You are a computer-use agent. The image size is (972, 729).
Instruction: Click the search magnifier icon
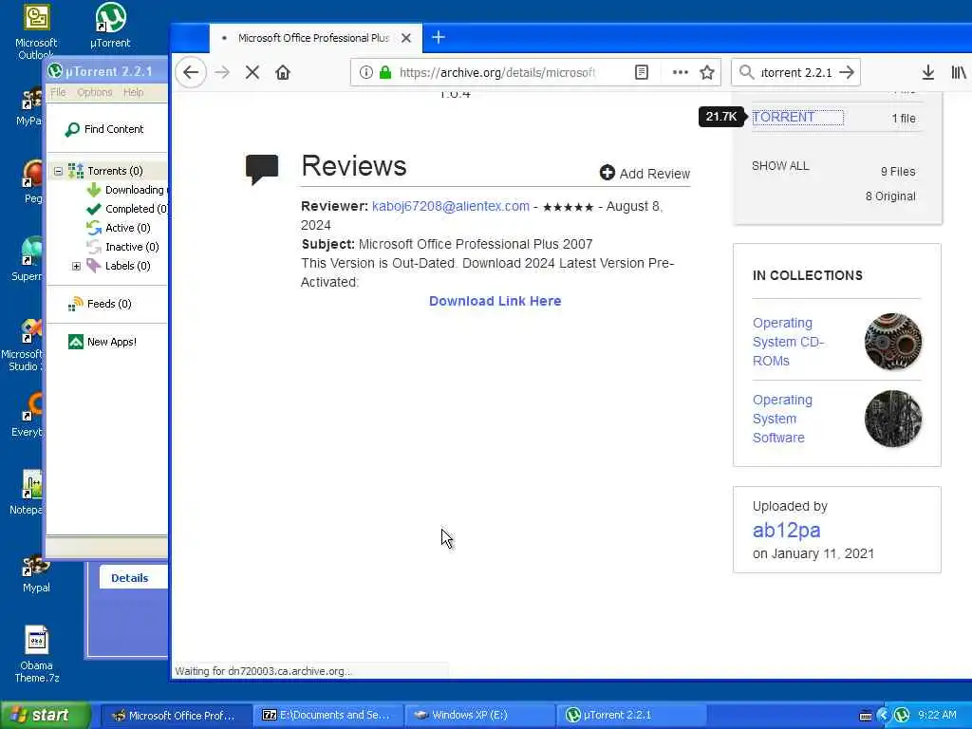[x=747, y=72]
